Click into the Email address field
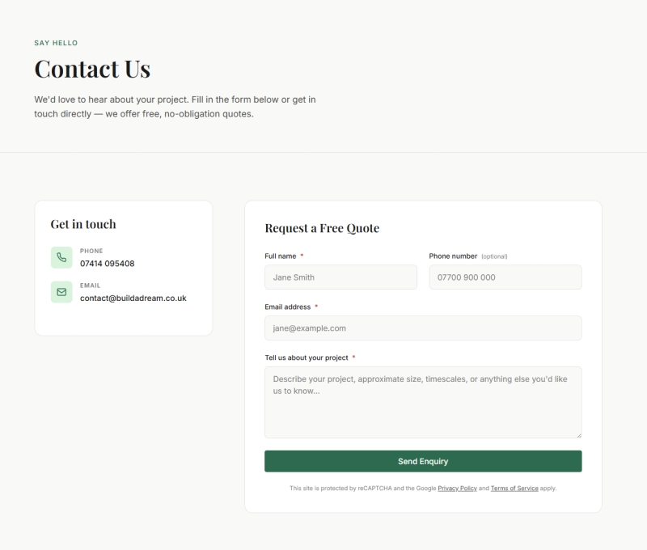The width and height of the screenshot is (647, 550). coord(423,328)
